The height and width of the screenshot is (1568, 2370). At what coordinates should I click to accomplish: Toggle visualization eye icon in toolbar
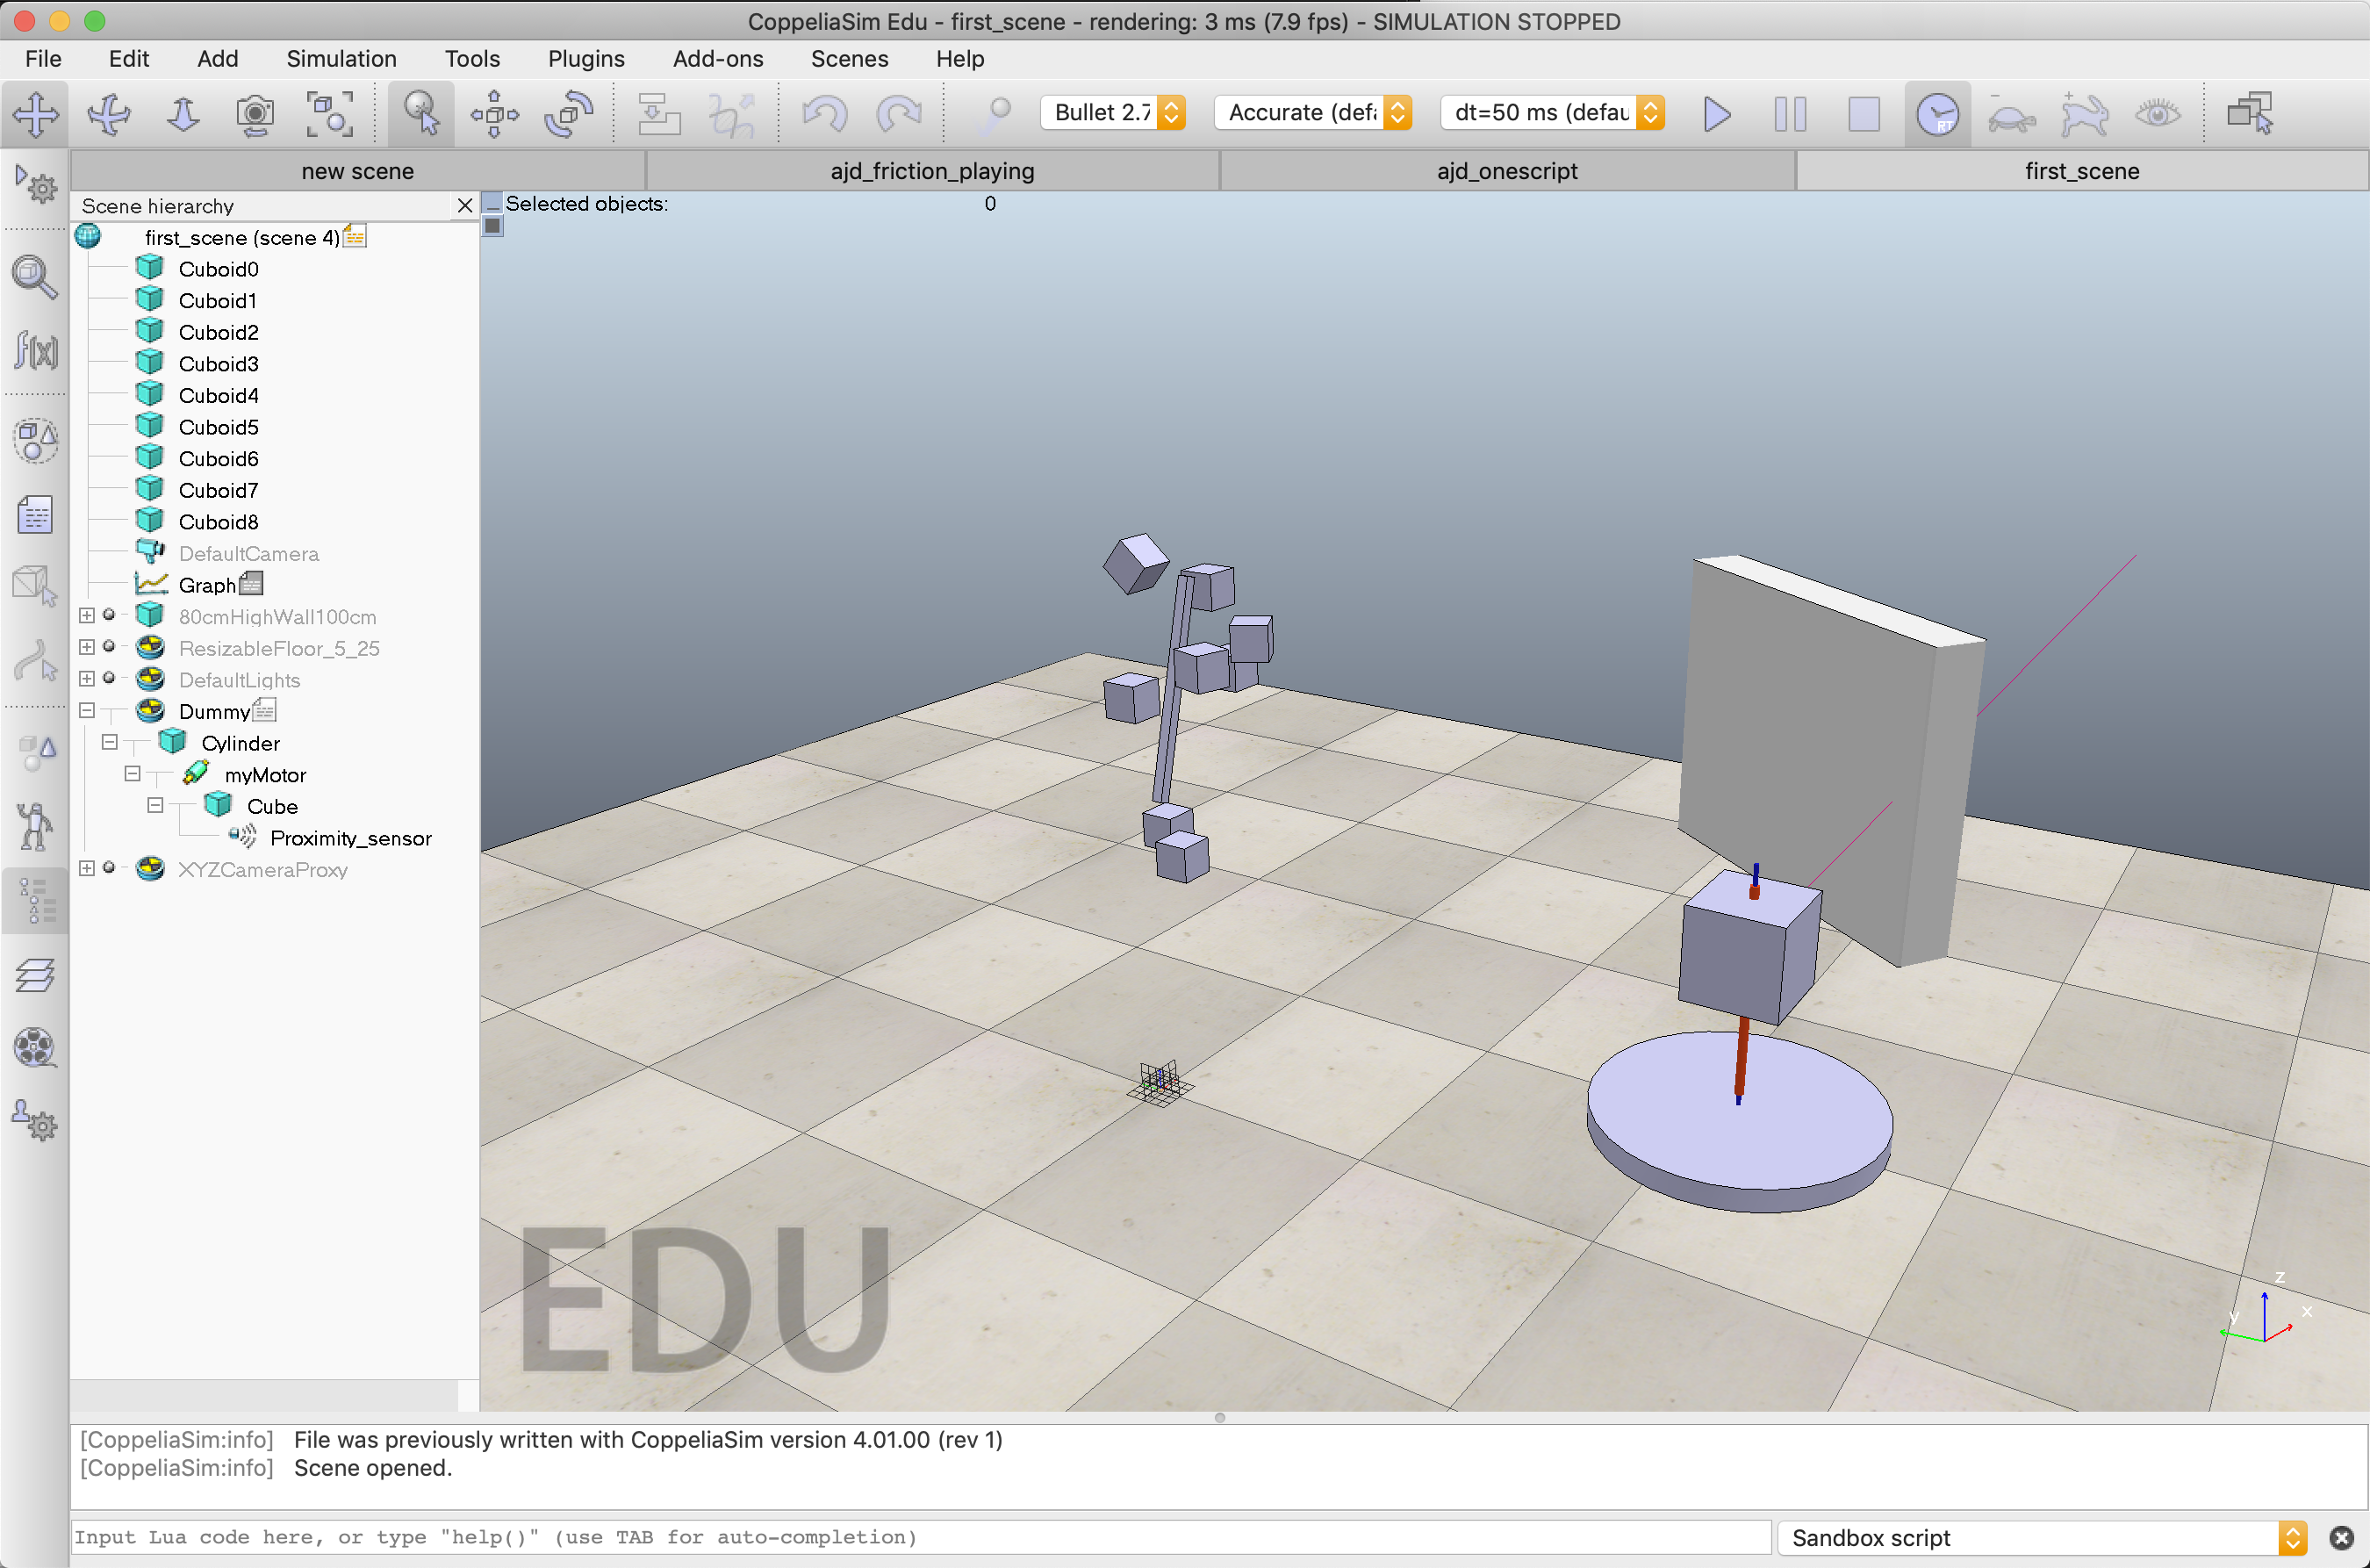2157,114
